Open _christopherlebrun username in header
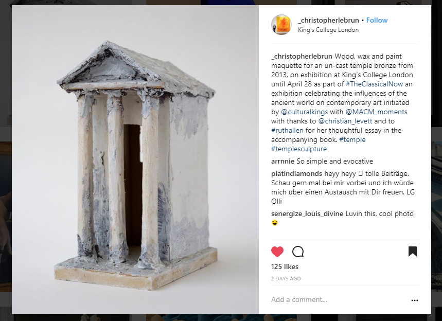This screenshot has height=321, width=442. coord(328,20)
